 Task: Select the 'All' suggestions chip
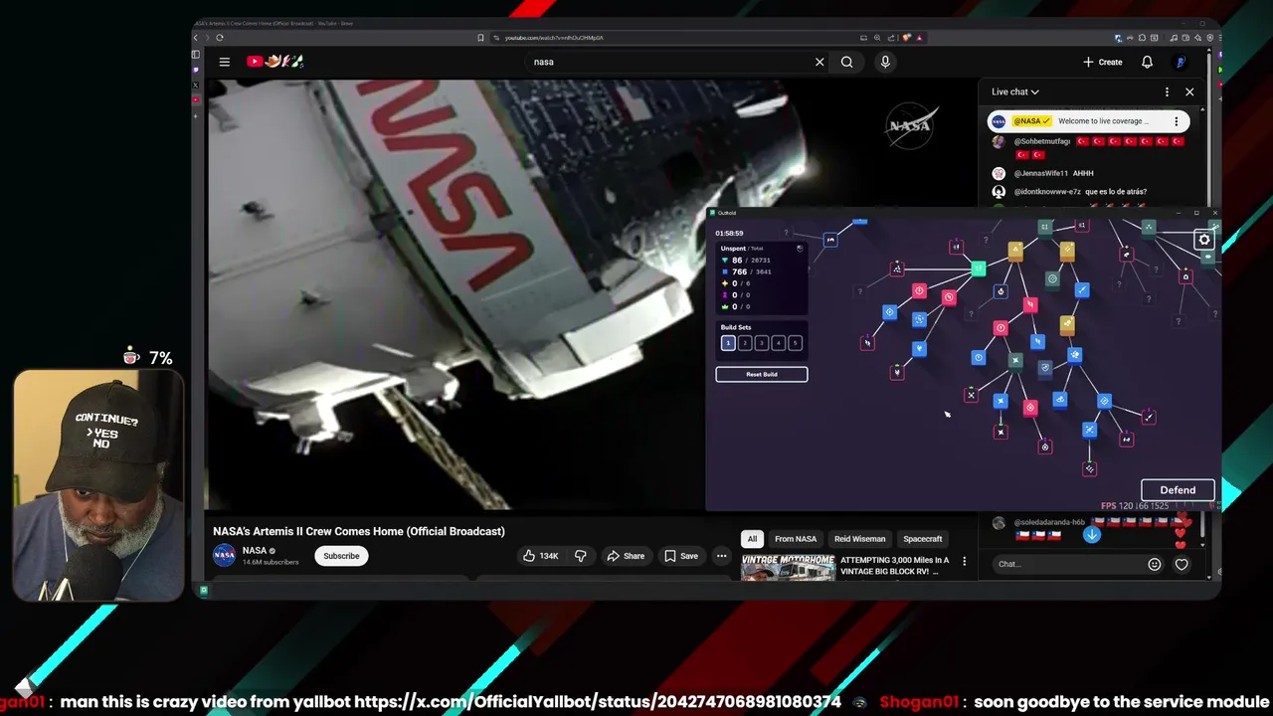[x=752, y=539]
